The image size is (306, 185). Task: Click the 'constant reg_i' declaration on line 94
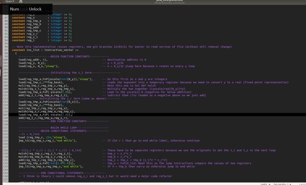[42, 40]
